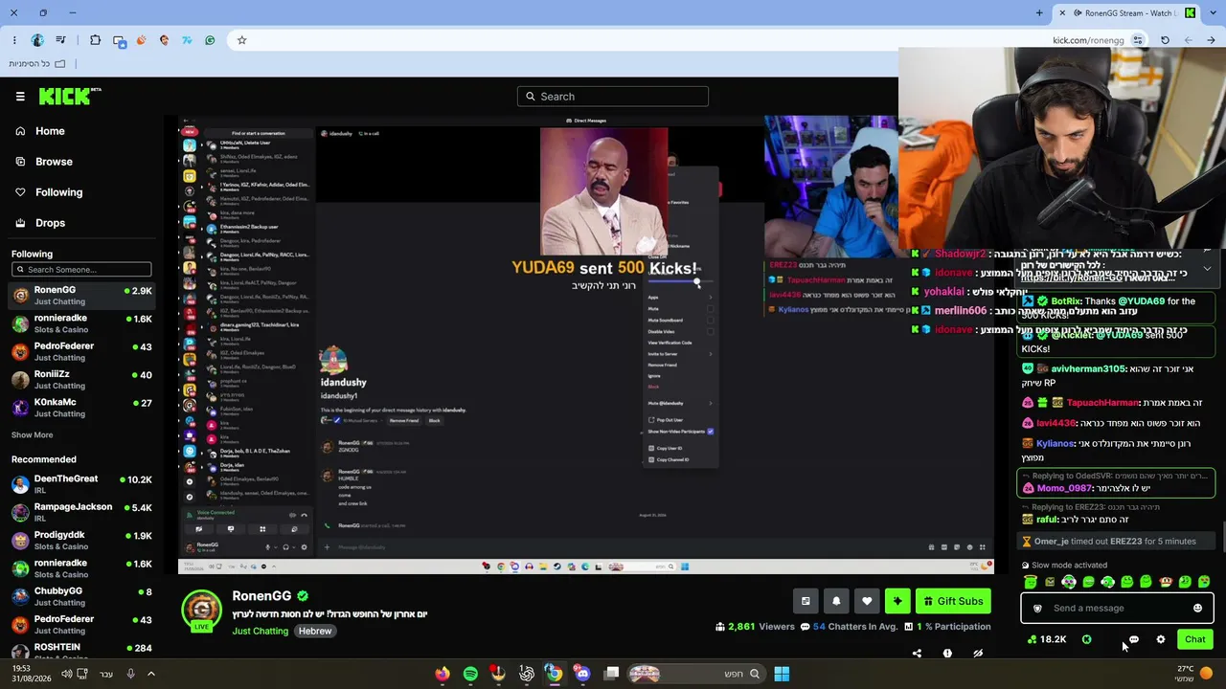The image size is (1226, 689).
Task: Open the Just Chatting category link
Action: tap(260, 631)
